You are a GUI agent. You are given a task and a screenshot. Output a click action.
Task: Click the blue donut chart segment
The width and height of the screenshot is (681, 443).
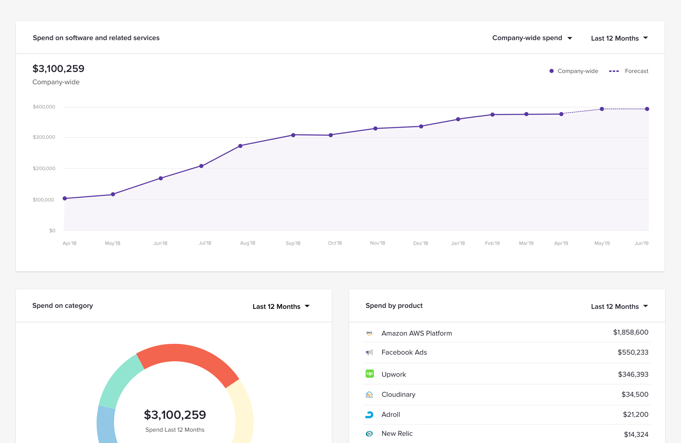pyautogui.click(x=106, y=425)
